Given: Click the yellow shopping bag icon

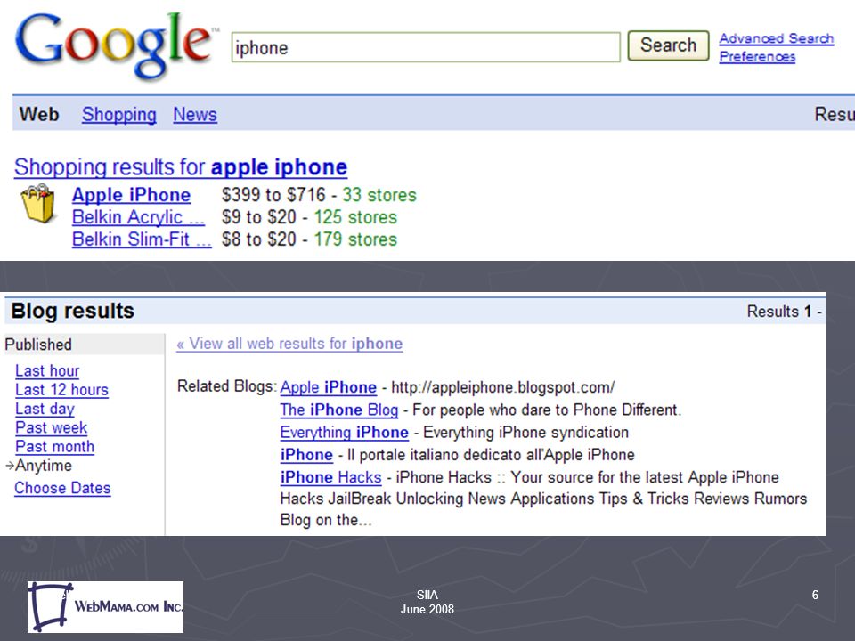Looking at the screenshot, I should click(x=38, y=204).
